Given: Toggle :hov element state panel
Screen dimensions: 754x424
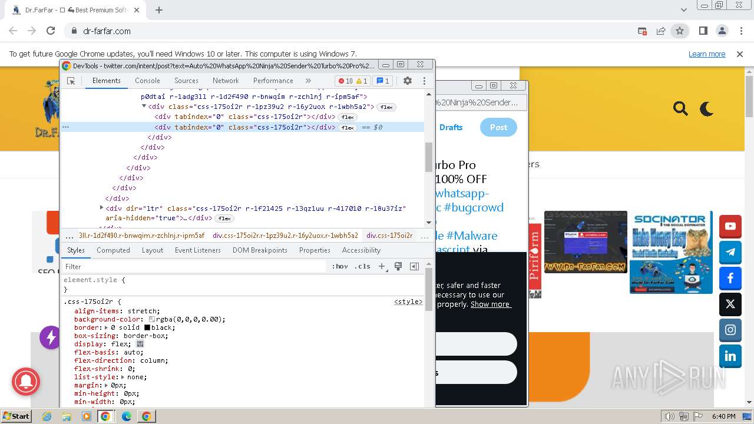Looking at the screenshot, I should tap(340, 266).
